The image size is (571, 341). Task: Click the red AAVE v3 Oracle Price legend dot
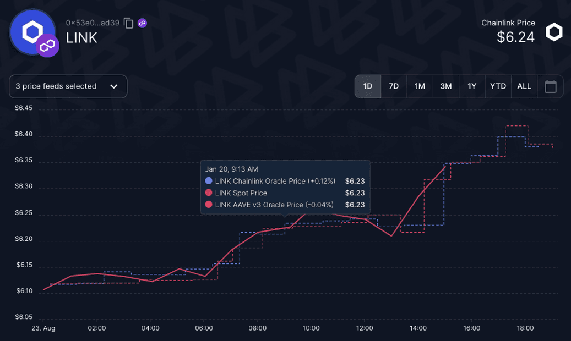point(209,205)
